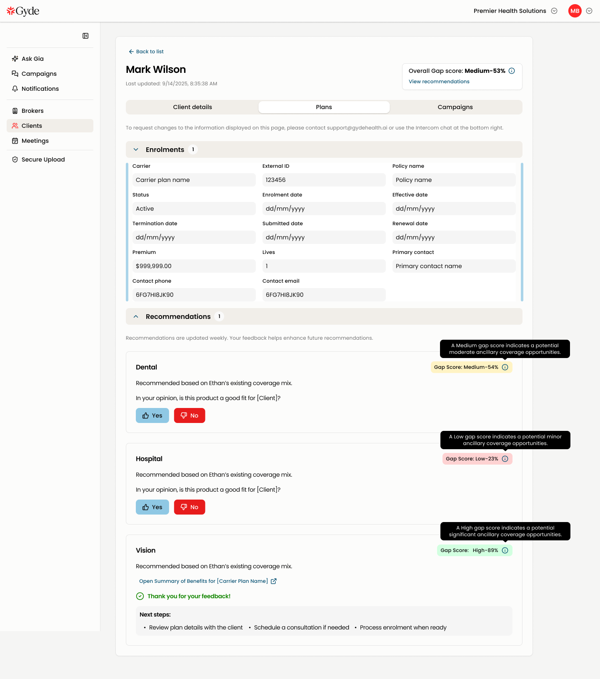Click the Lives field
The width and height of the screenshot is (600, 679).
[x=324, y=266]
